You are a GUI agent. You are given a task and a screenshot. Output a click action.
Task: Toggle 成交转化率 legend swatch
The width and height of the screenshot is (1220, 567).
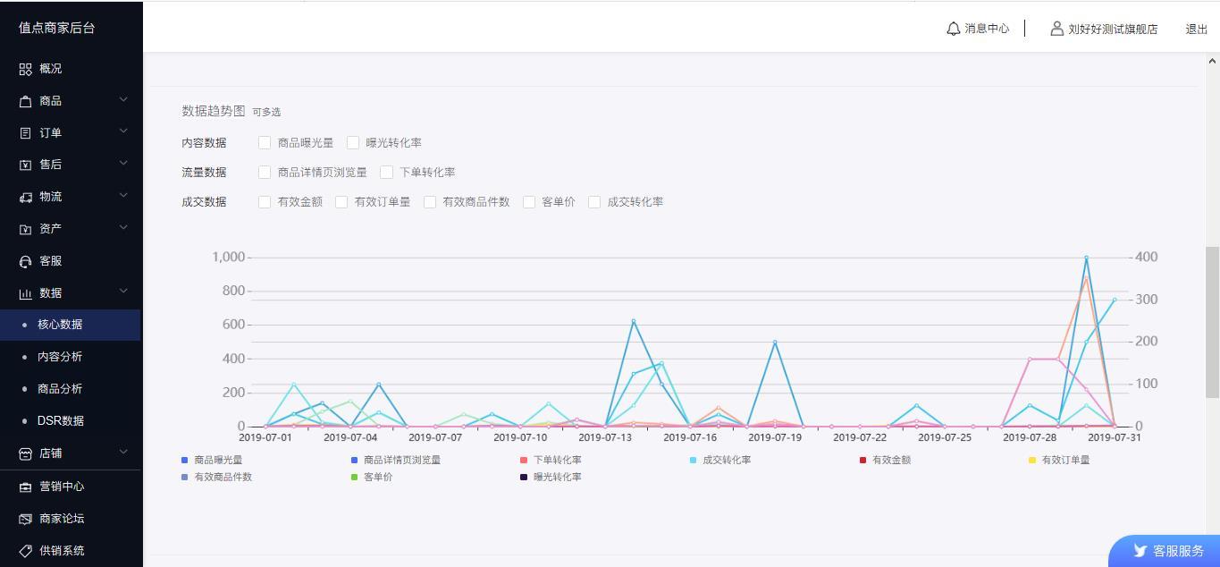pyautogui.click(x=693, y=460)
